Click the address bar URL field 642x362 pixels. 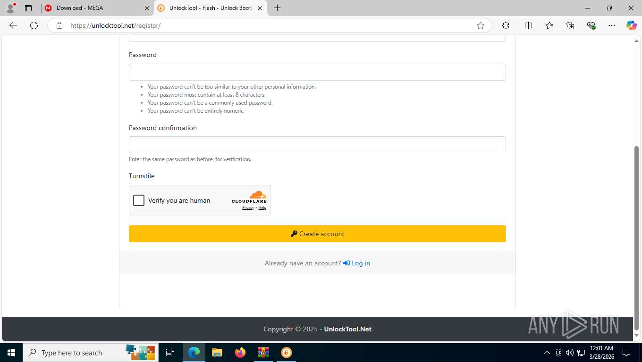(x=269, y=25)
